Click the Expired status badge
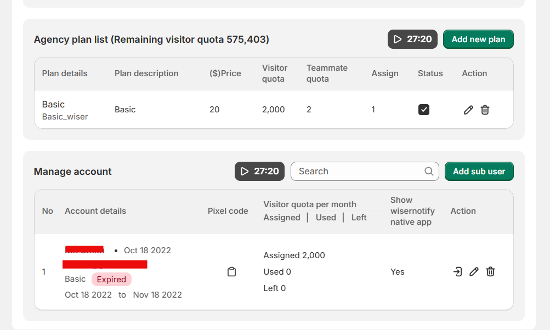The image size is (550, 330). (111, 280)
